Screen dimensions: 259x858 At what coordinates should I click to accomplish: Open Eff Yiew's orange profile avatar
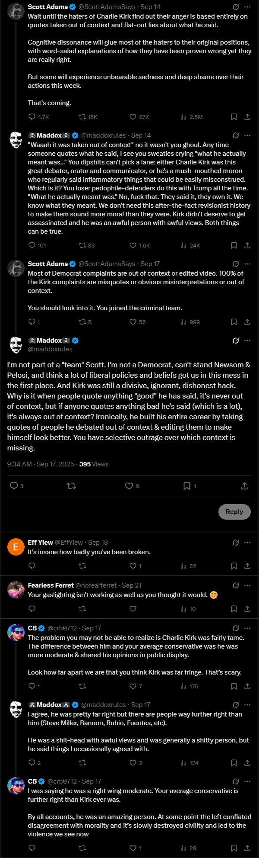point(16,547)
